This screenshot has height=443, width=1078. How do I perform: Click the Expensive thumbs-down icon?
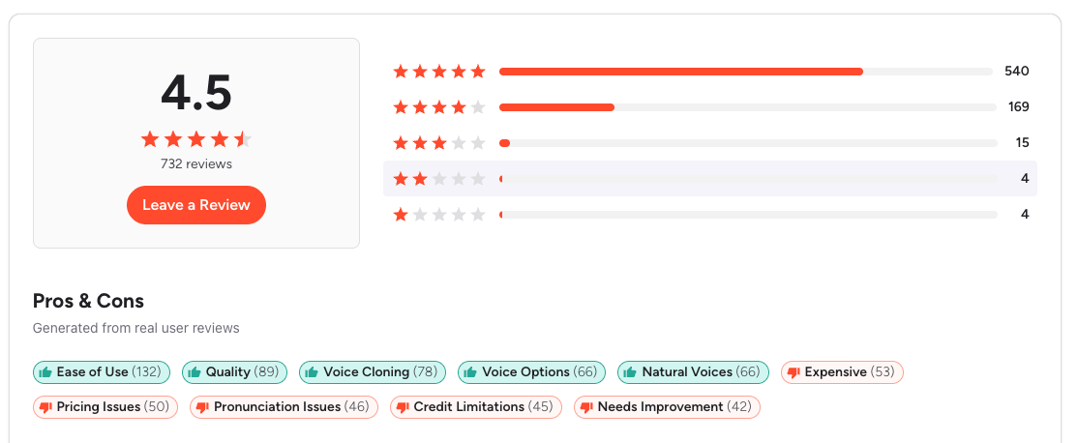click(793, 372)
